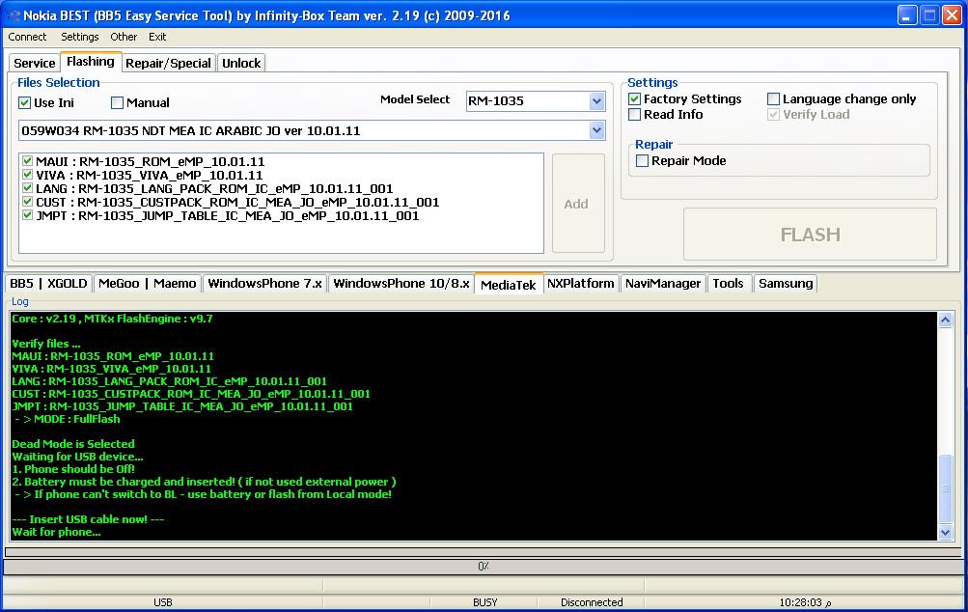Viewport: 968px width, 612px height.
Task: Click the 10:28:03 clock in status bar
Action: click(805, 602)
